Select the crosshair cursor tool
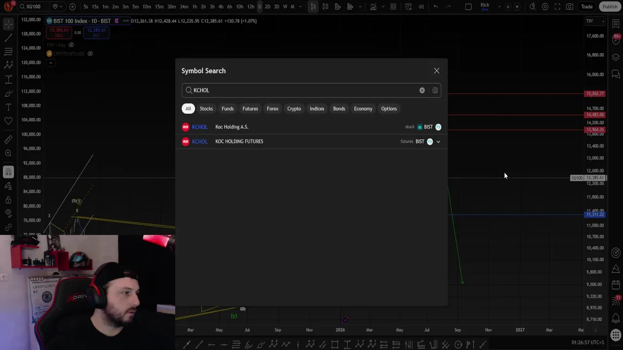 pos(8,23)
